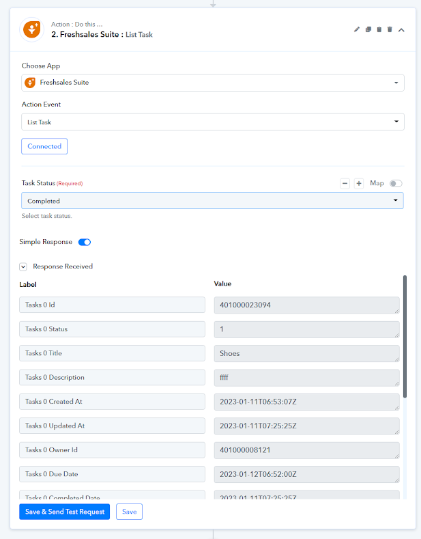The height and width of the screenshot is (539, 421).
Task: Click the value field 401000023094
Action: tap(306, 305)
